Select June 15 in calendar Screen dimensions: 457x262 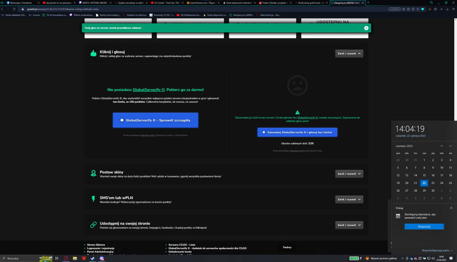tap(424, 175)
